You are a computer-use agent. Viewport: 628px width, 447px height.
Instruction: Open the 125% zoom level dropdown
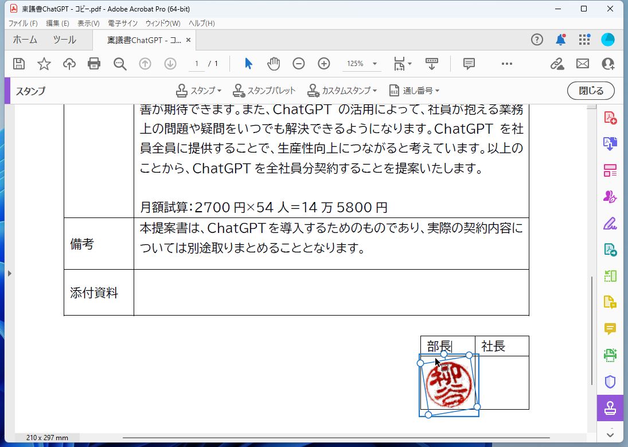[361, 64]
